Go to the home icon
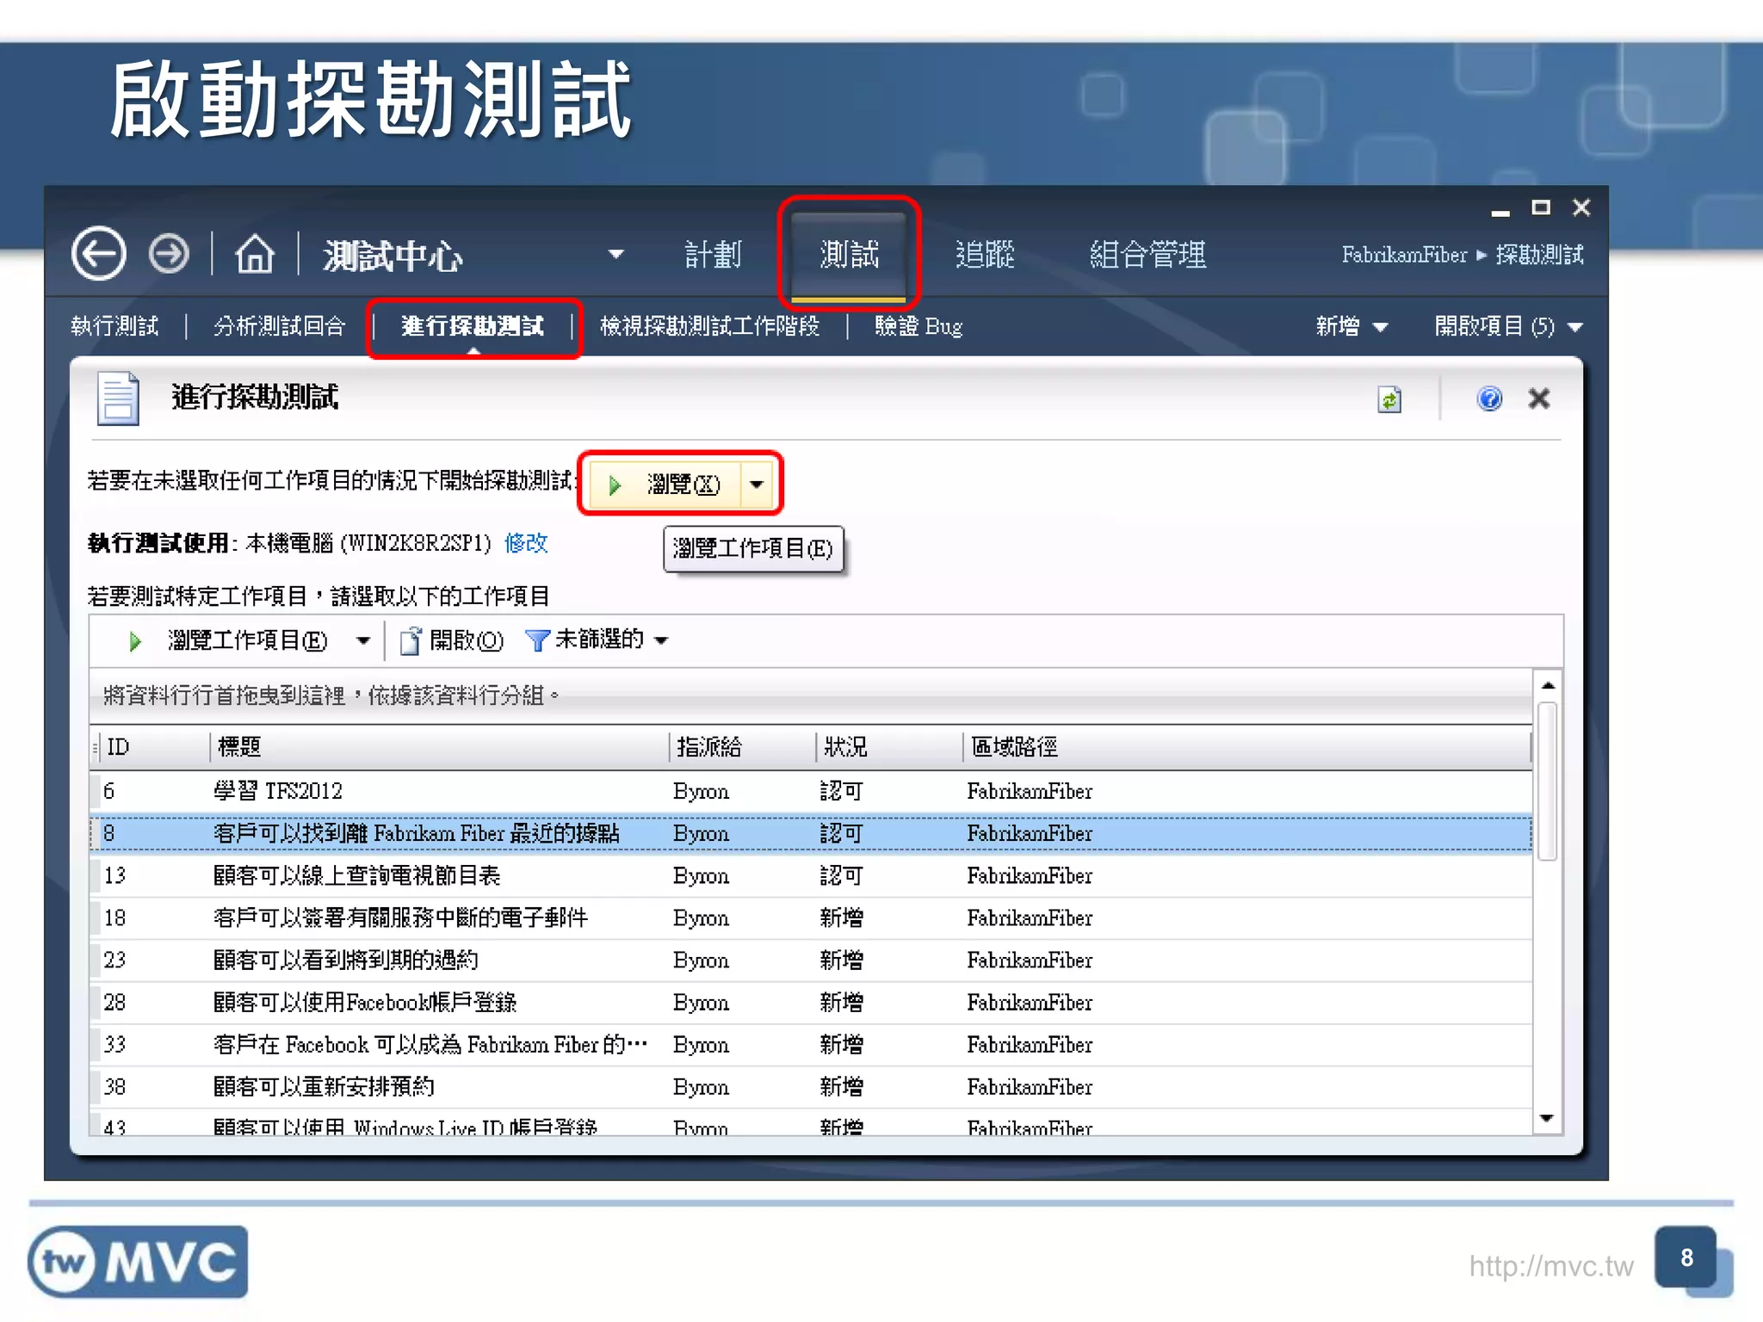Screen dimensions: 1763x1322 255,254
